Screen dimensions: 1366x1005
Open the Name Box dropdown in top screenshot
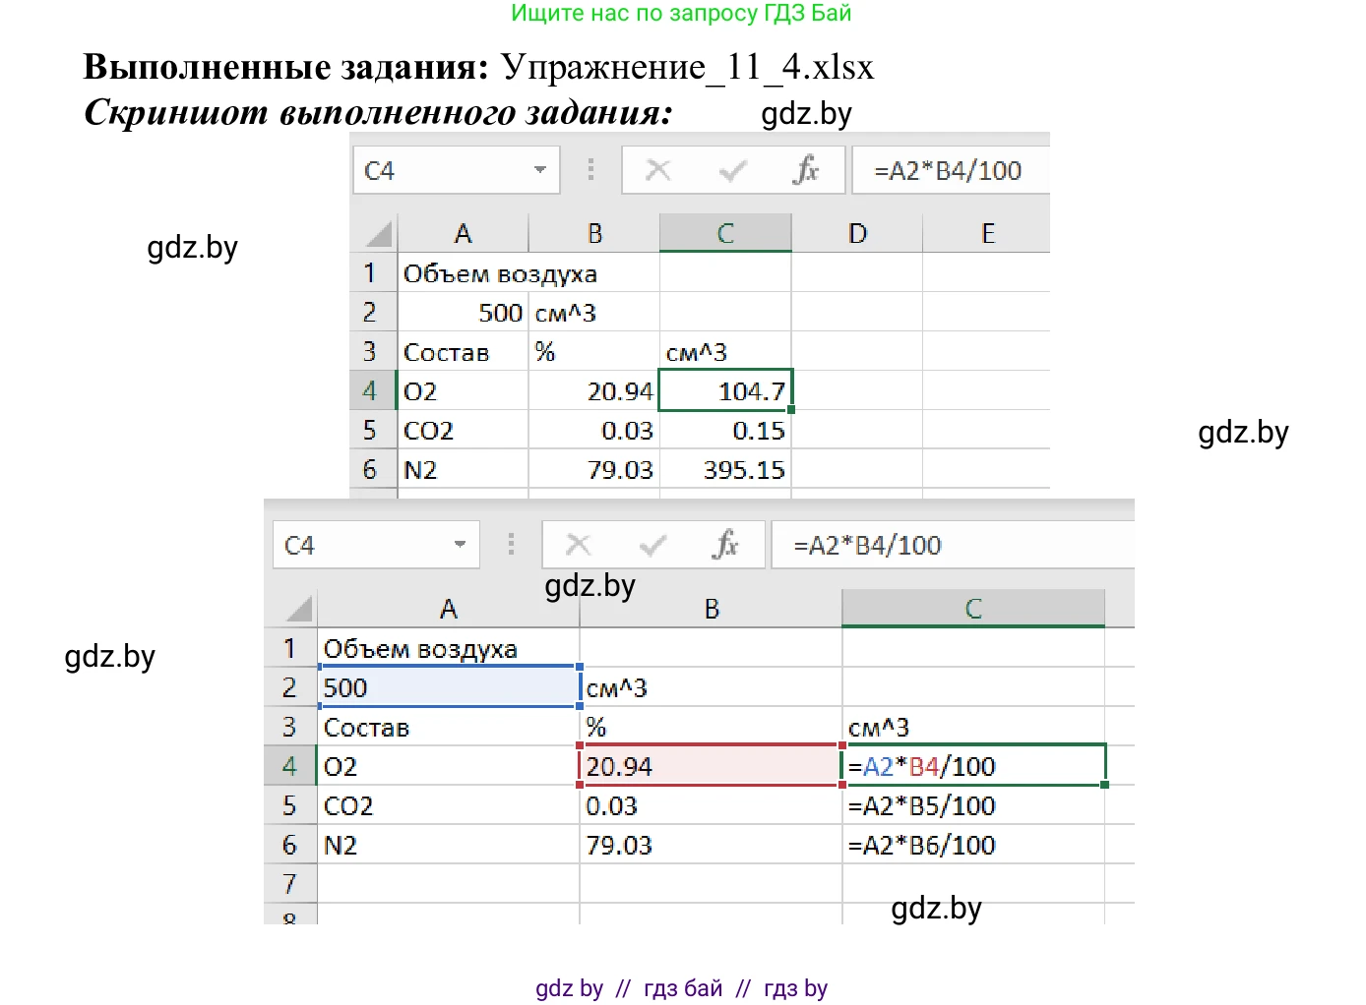point(539,169)
